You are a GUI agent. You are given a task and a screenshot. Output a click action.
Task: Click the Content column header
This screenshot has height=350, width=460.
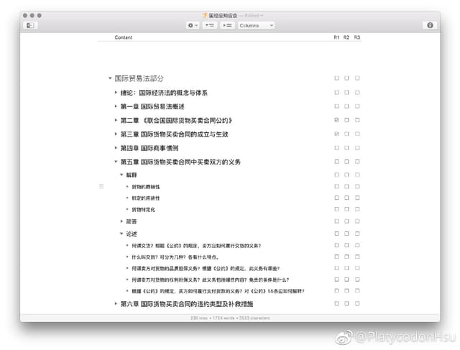[x=124, y=37]
